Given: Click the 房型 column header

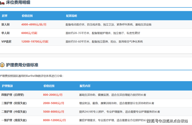Looking at the screenshot, I should point(5,16).
